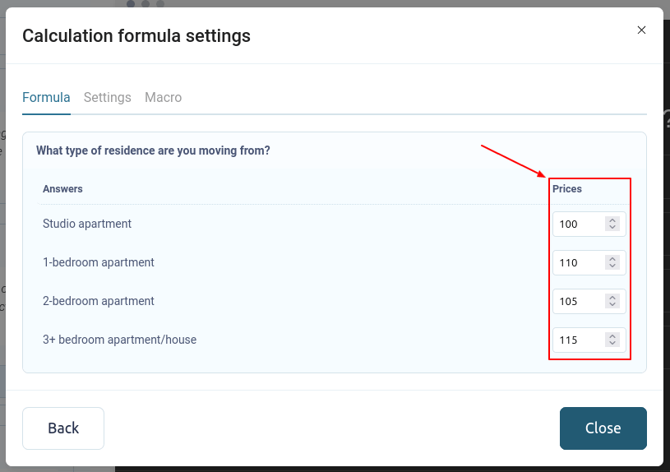Click the Prices column header
Screen dimensions: 670x472
pos(567,189)
